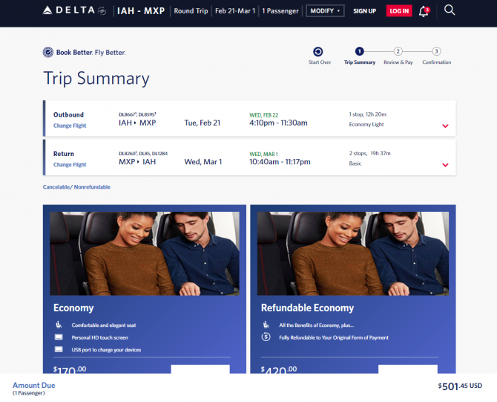The width and height of the screenshot is (497, 402).
Task: Click Change Flight under Return
Action: click(70, 165)
